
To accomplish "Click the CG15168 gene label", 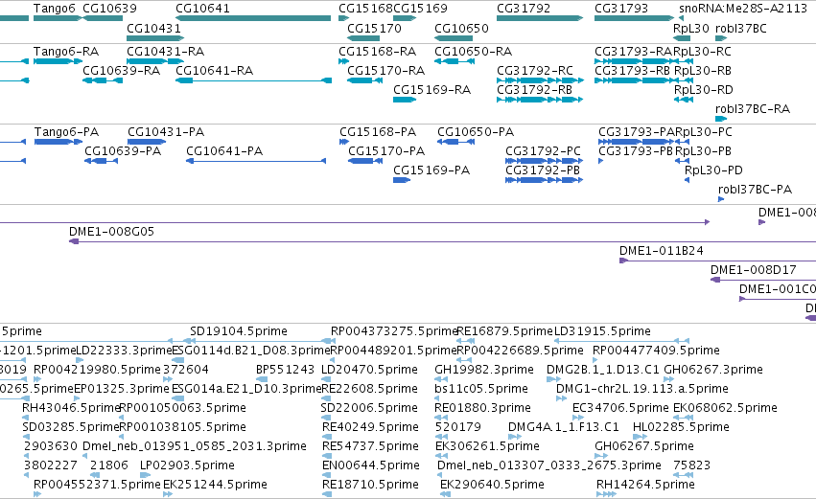I will tap(365, 9).
